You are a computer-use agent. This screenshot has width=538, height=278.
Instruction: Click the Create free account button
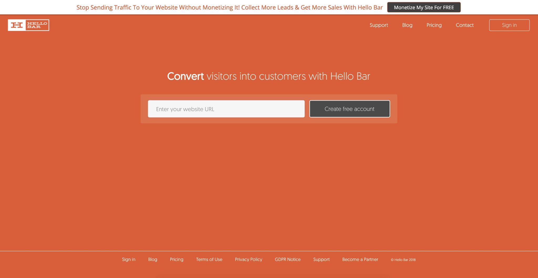click(349, 109)
